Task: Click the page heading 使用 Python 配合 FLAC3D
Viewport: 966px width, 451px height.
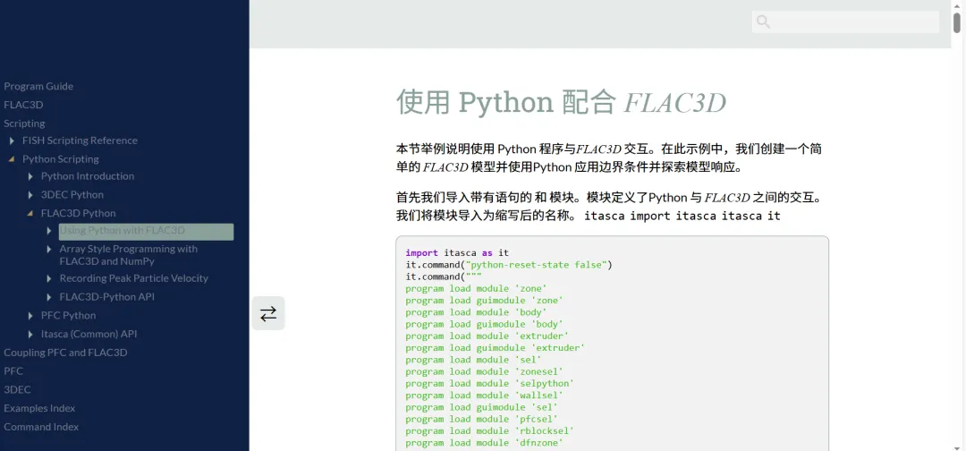Action: click(561, 102)
